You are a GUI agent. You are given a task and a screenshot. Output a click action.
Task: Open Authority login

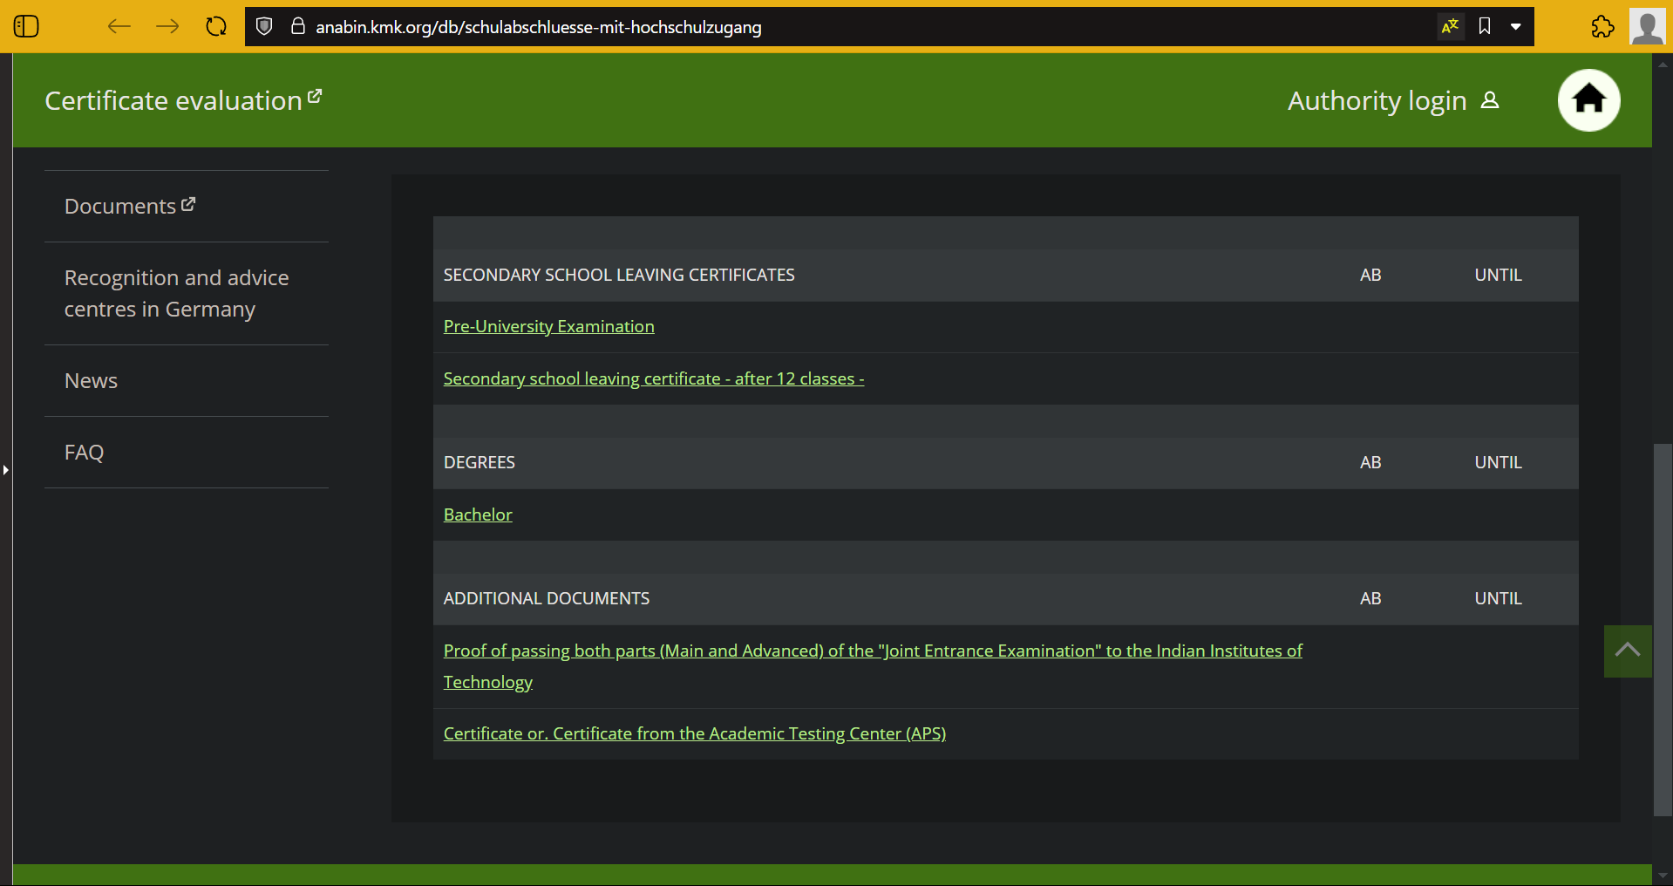pyautogui.click(x=1393, y=100)
